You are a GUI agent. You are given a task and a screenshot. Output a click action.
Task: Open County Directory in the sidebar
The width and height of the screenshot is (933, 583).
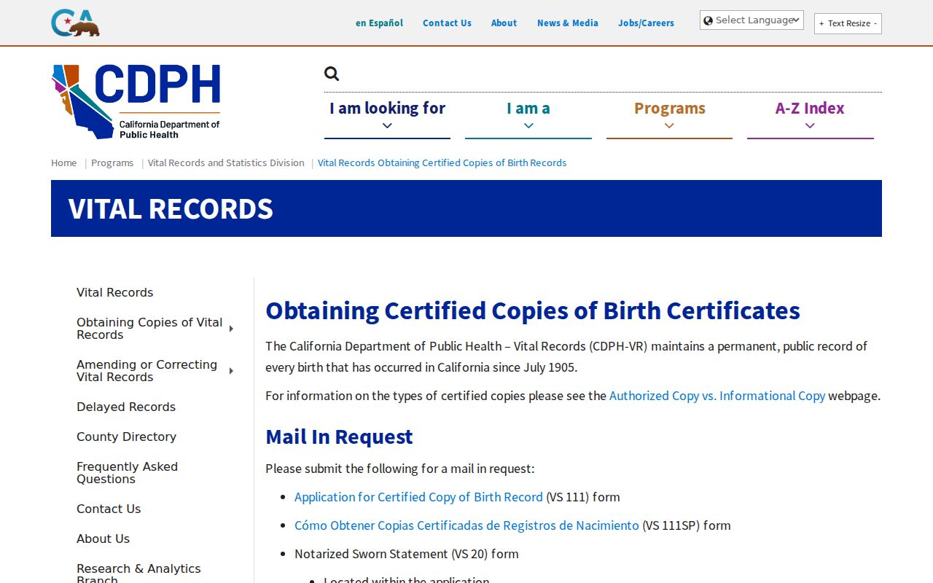(126, 437)
